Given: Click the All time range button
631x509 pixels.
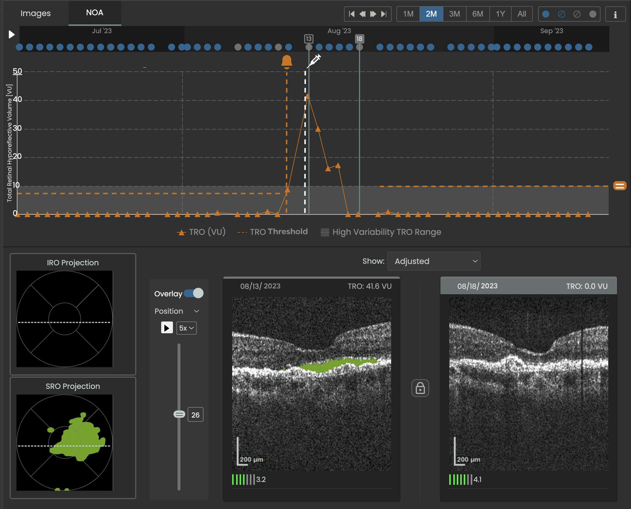Looking at the screenshot, I should point(522,14).
